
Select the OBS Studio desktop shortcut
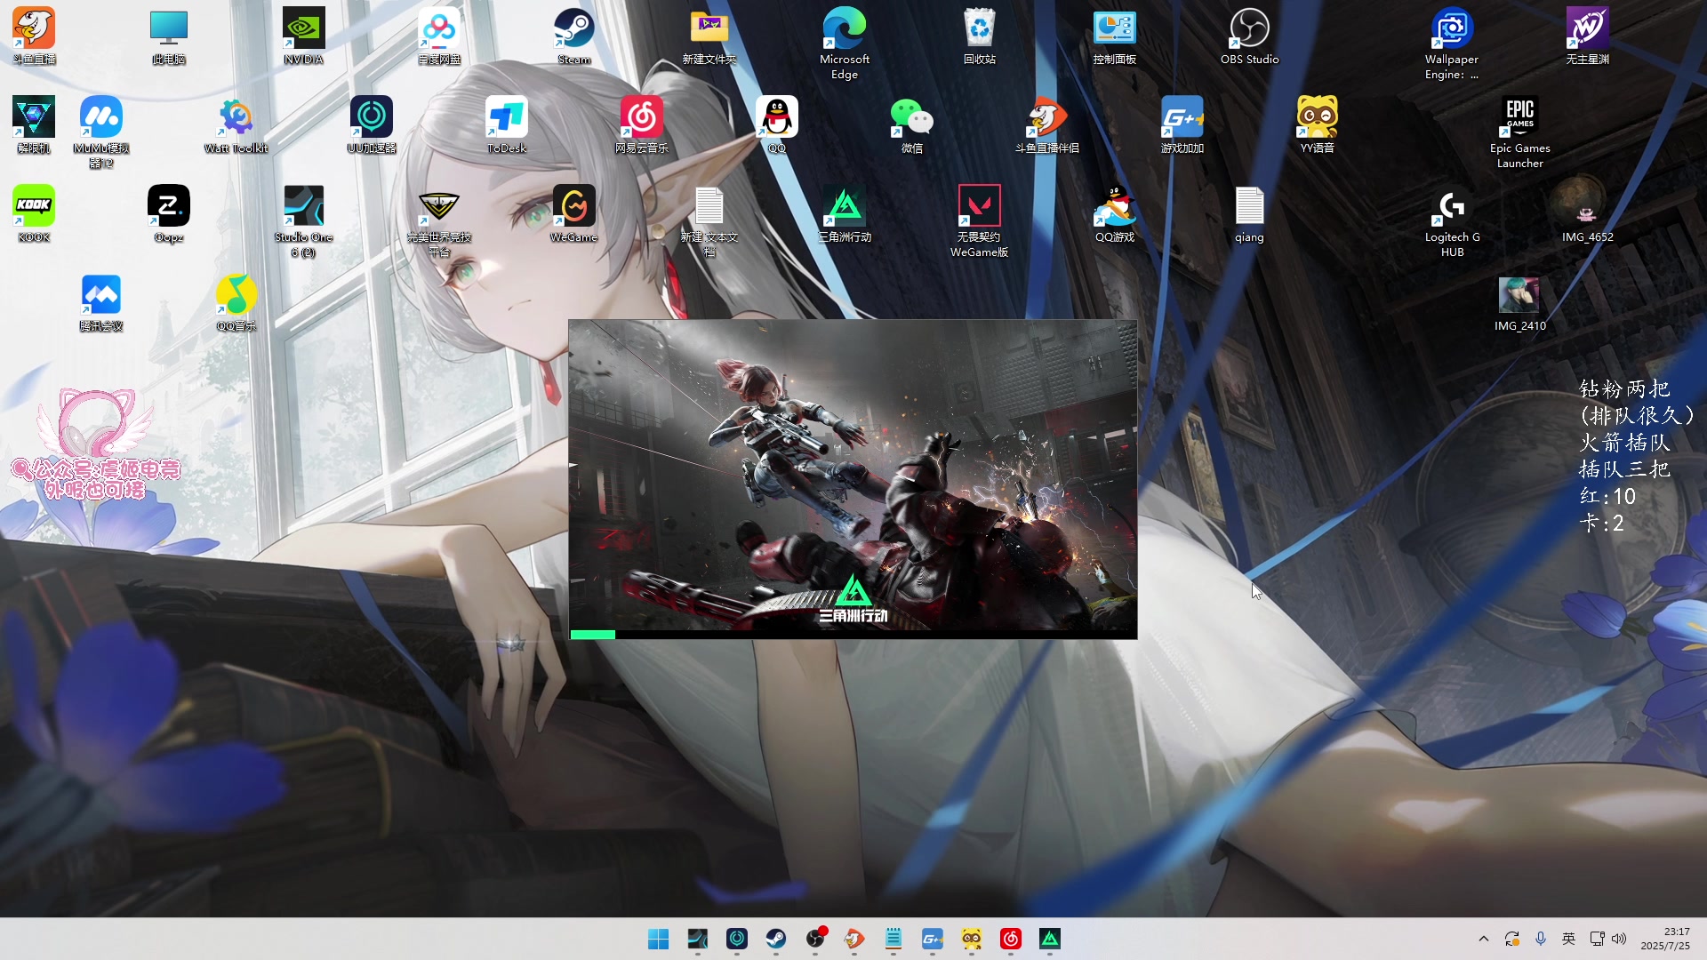1250,36
